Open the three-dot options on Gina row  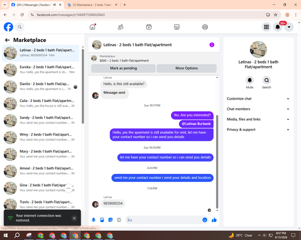pos(69,188)
